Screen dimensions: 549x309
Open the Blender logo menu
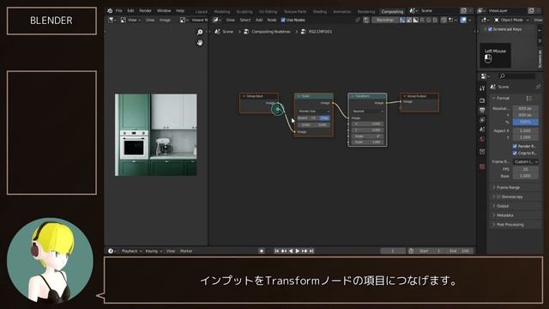[110, 11]
